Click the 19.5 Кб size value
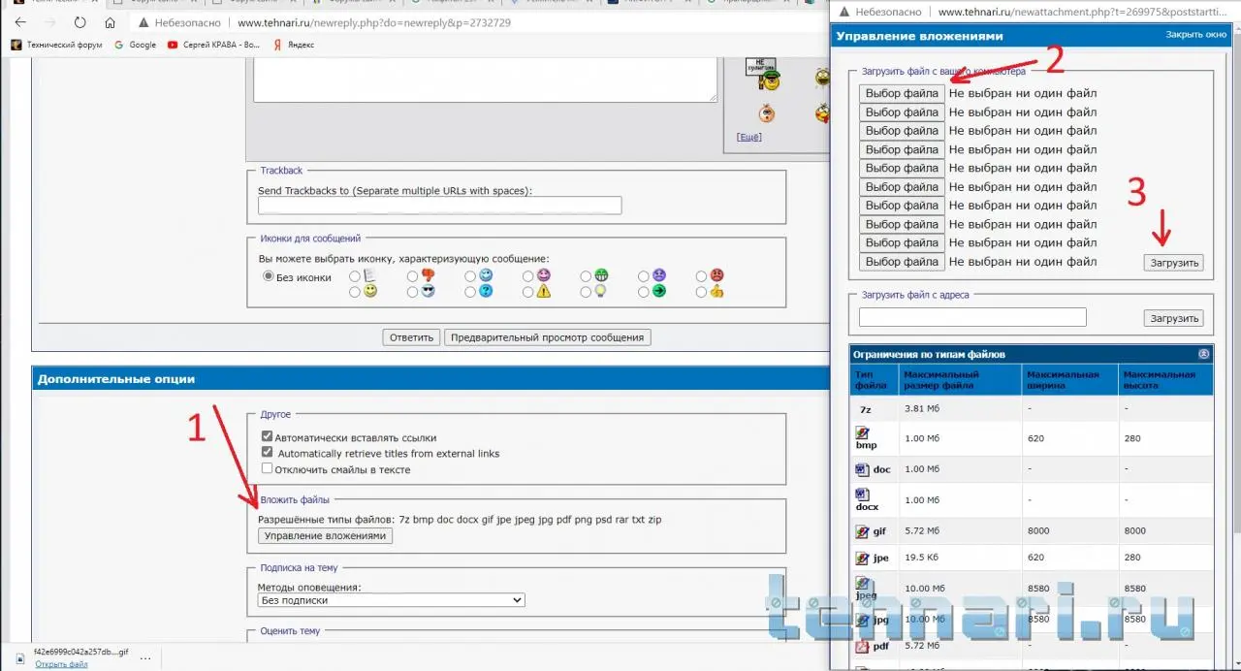 [922, 558]
